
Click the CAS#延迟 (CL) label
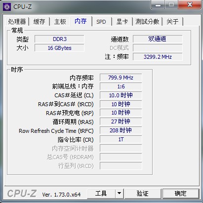[x=74, y=95]
